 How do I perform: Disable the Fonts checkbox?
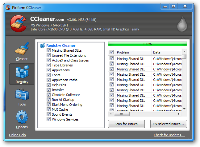48,75
